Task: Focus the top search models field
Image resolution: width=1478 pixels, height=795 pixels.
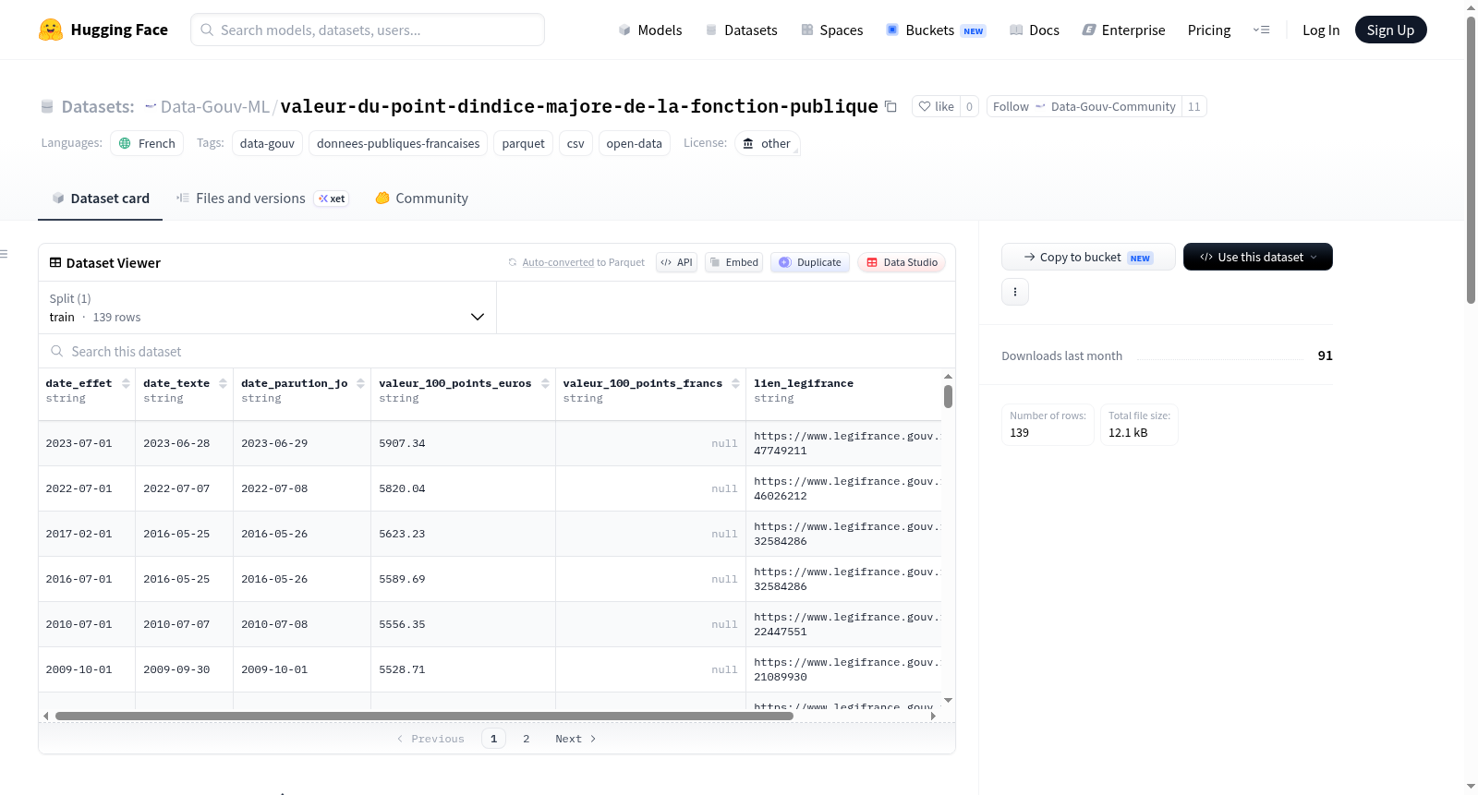Action: click(368, 30)
